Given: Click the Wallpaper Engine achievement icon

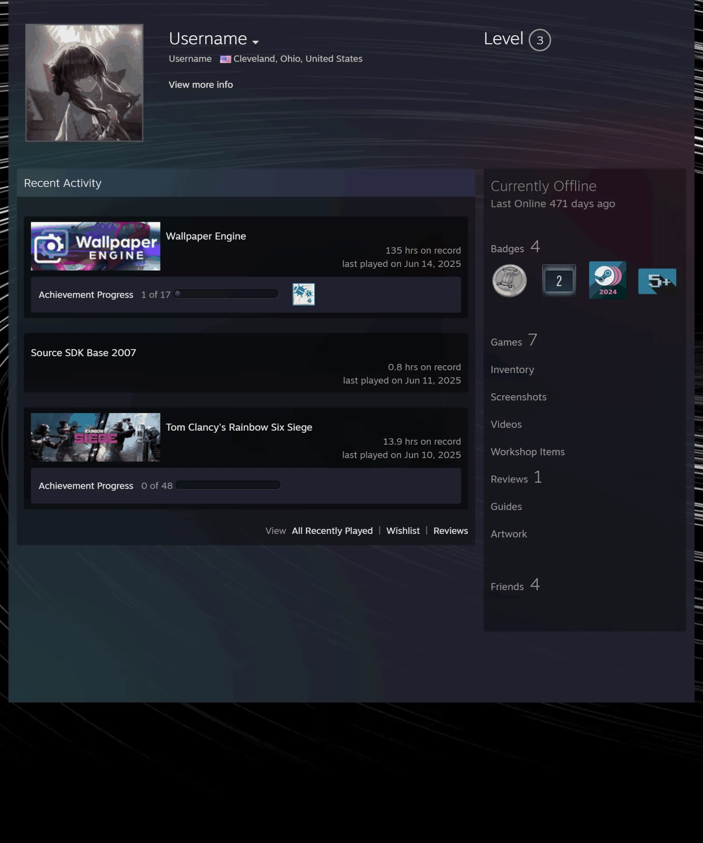Looking at the screenshot, I should 304,294.
